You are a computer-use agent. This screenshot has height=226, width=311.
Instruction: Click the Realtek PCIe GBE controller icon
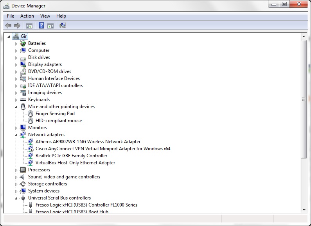point(31,156)
